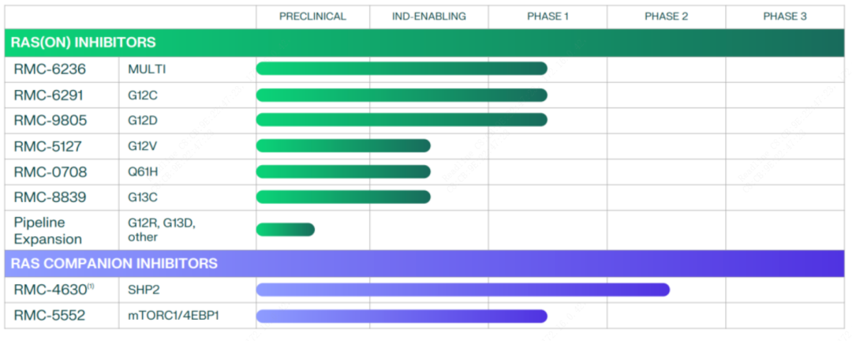This screenshot has height=341, width=852.
Task: Select the RMC-9805 drug label
Action: coord(50,120)
